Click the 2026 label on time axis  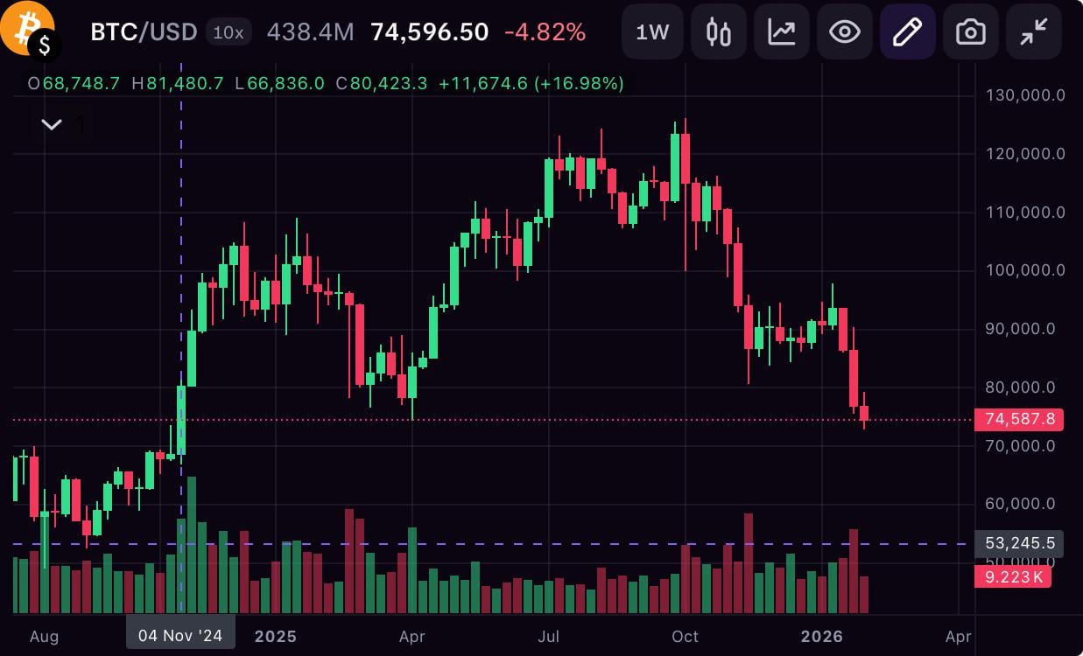coord(821,636)
